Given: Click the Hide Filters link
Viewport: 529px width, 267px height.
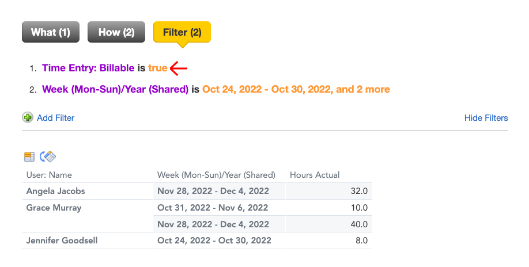Looking at the screenshot, I should coord(486,118).
